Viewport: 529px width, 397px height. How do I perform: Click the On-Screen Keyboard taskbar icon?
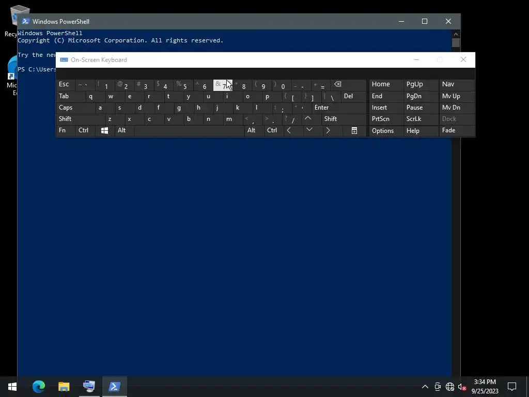(89, 386)
